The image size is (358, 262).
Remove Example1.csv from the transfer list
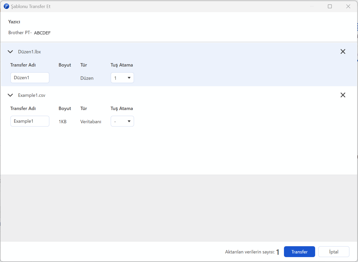343,95
